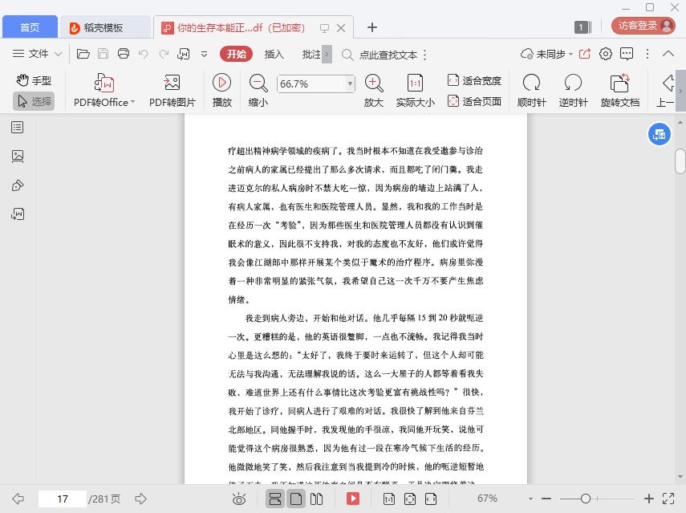Image resolution: width=686 pixels, height=513 pixels.
Task: Expand the 66.7% zoom level dropdown
Action: 350,83
